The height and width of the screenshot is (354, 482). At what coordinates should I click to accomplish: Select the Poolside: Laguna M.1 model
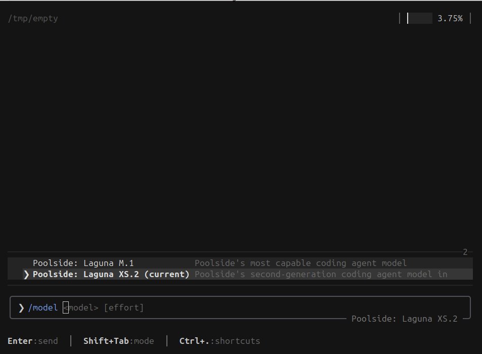click(240, 263)
